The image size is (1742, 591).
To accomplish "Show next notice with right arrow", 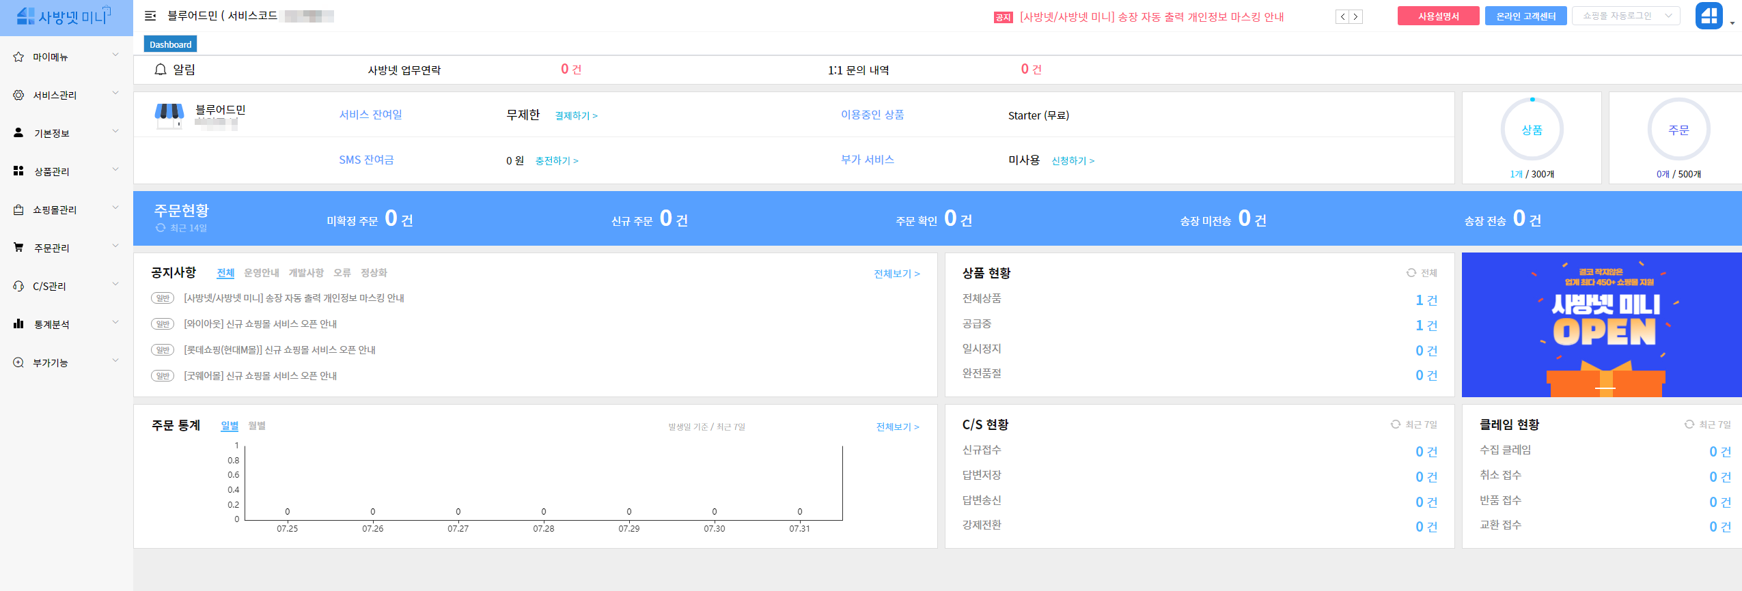I will click(x=1356, y=17).
